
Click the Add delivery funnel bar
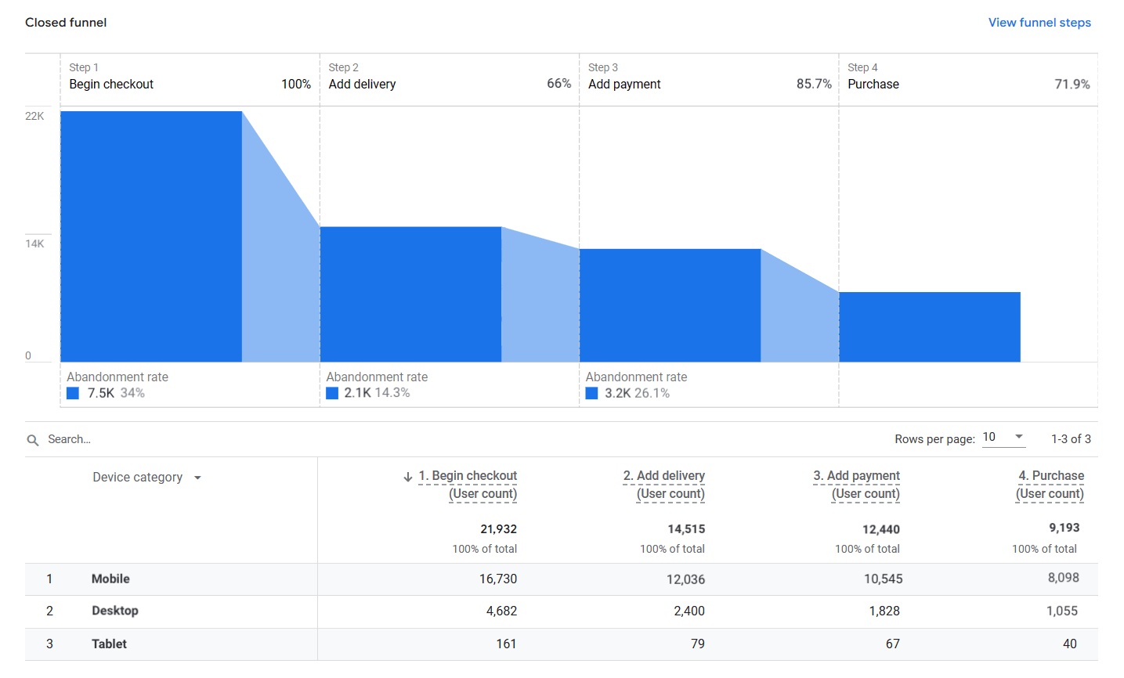pos(410,294)
